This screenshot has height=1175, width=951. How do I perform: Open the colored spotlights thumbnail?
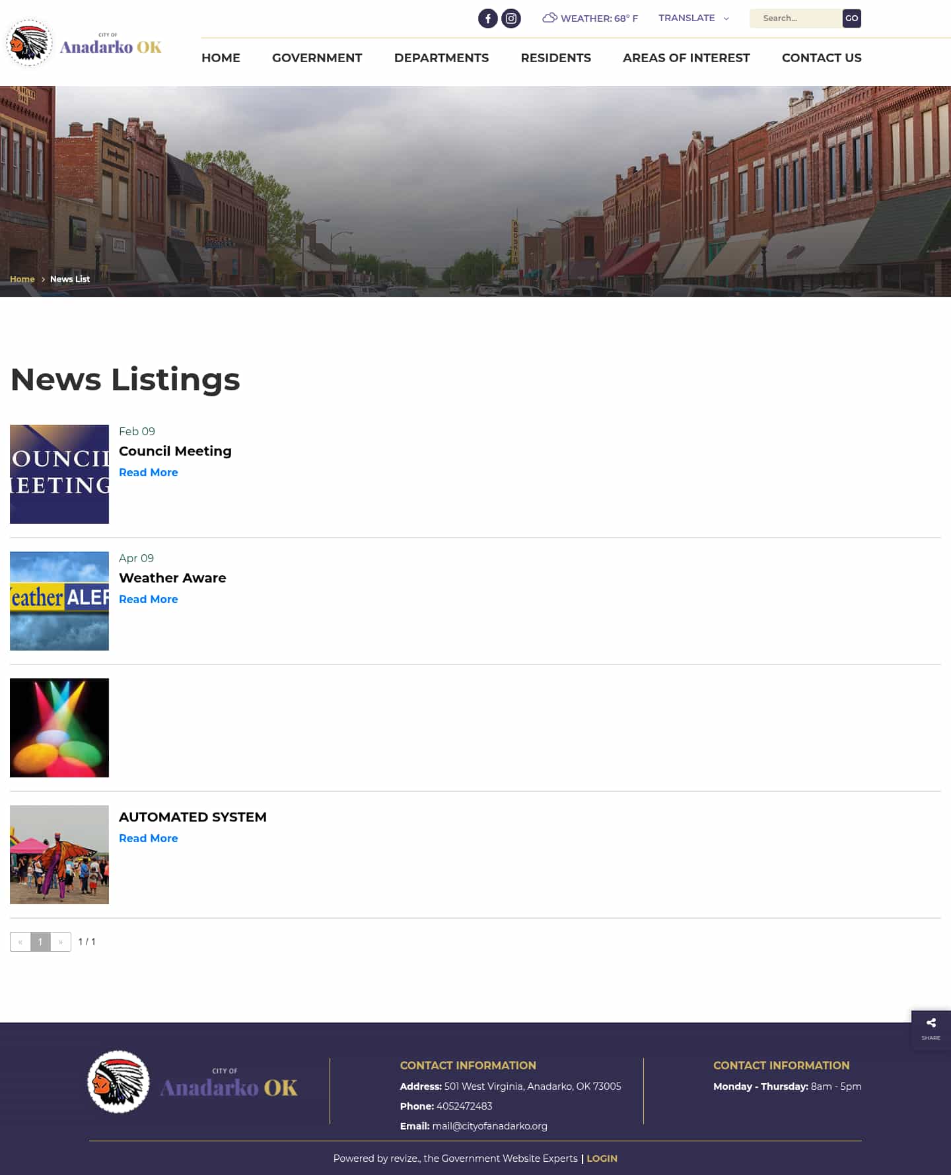click(59, 728)
